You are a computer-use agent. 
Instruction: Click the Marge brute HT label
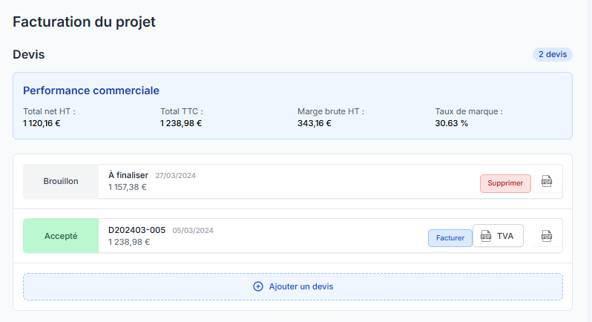point(331,111)
